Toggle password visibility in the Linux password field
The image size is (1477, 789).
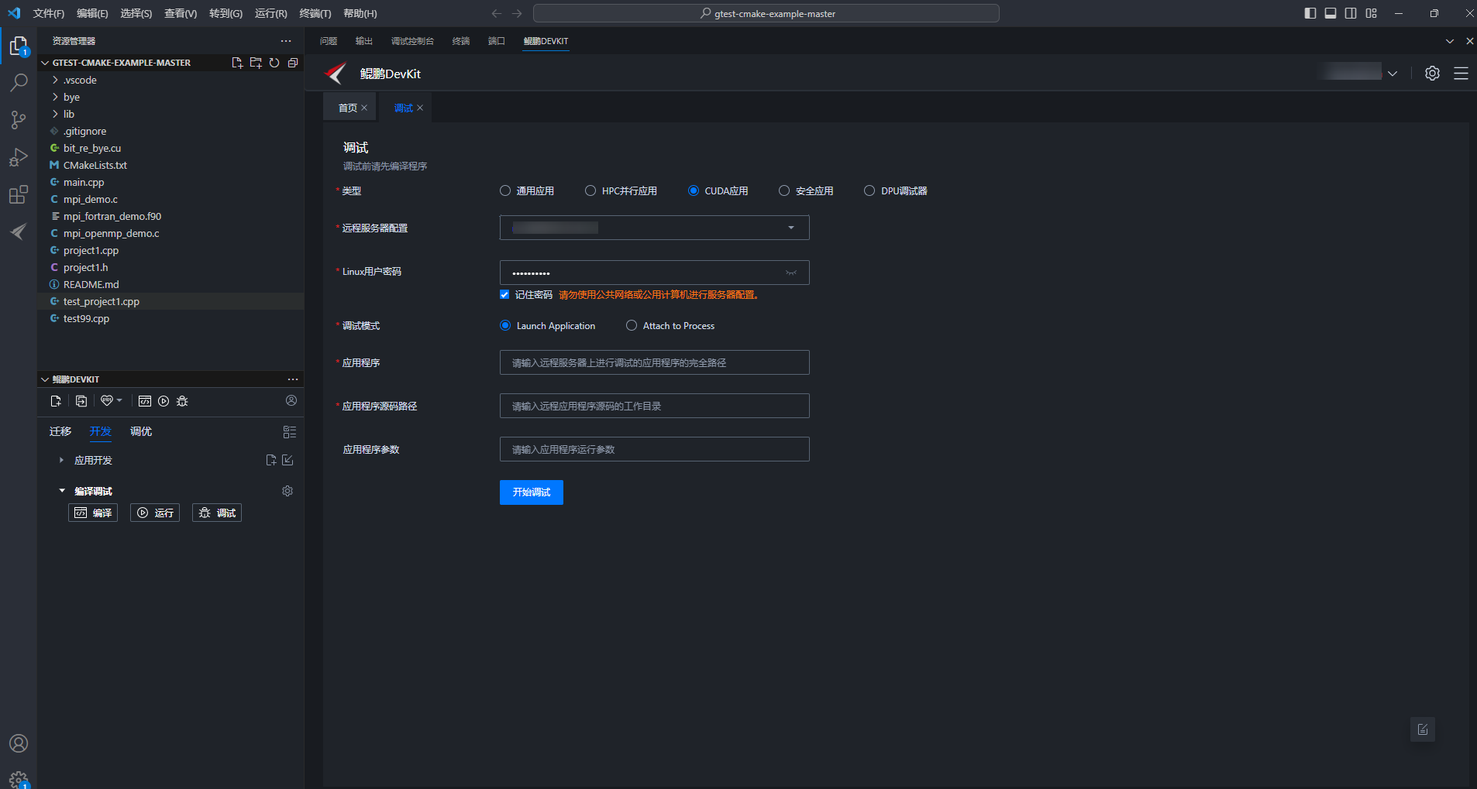point(791,273)
